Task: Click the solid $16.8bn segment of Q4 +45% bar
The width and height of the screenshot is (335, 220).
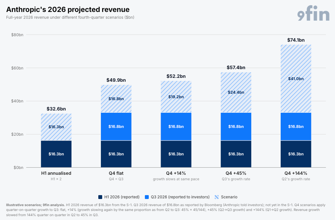Action: coord(236,127)
